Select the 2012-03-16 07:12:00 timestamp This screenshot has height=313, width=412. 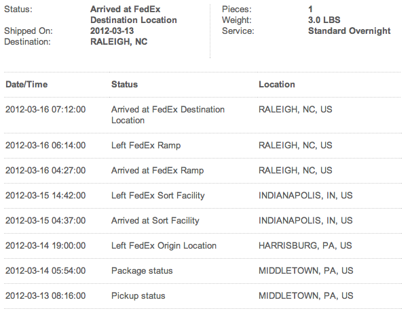[45, 109]
